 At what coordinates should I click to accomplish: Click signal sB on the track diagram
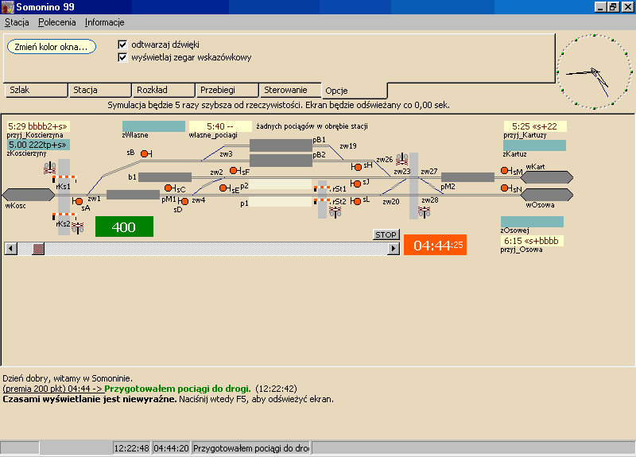coord(145,153)
